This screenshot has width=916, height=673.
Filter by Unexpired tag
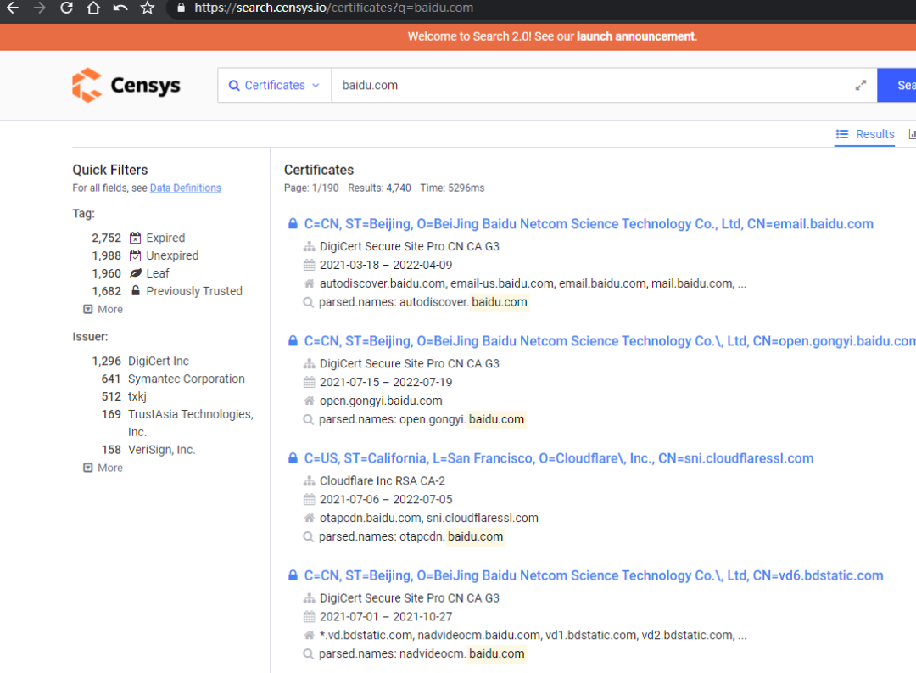pos(171,255)
